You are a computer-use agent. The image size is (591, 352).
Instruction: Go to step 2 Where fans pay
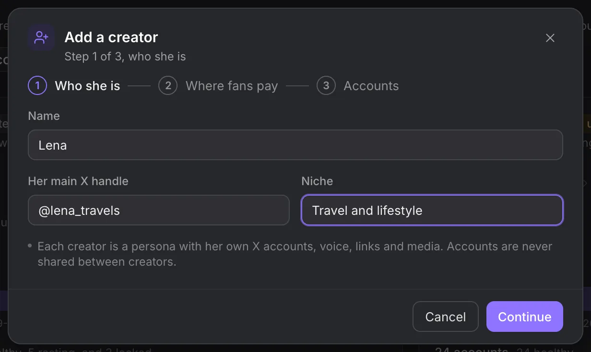pos(218,86)
